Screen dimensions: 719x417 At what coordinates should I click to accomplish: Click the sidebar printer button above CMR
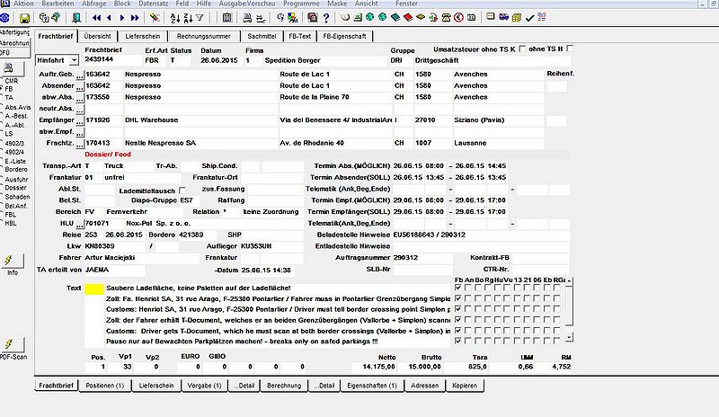click(x=12, y=68)
